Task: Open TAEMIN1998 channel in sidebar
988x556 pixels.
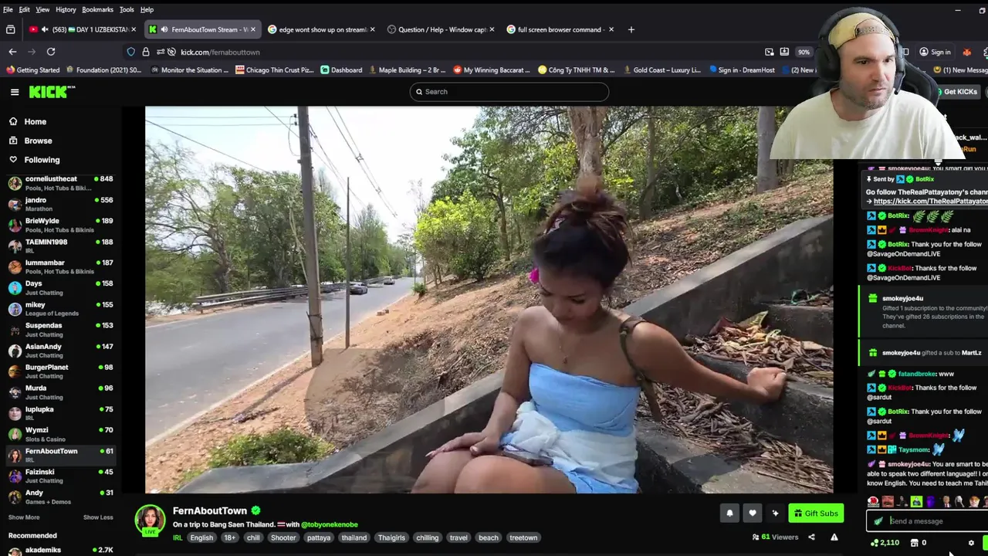Action: click(x=60, y=246)
